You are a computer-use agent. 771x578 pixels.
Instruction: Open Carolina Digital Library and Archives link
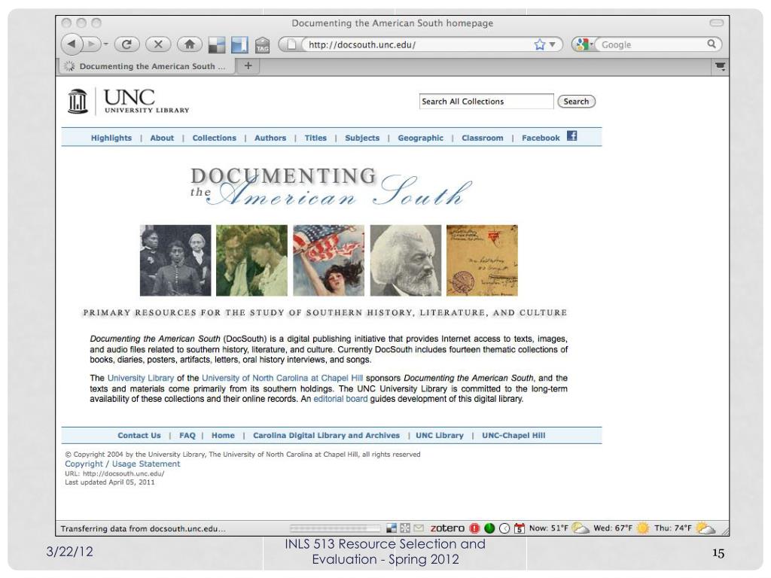[327, 436]
